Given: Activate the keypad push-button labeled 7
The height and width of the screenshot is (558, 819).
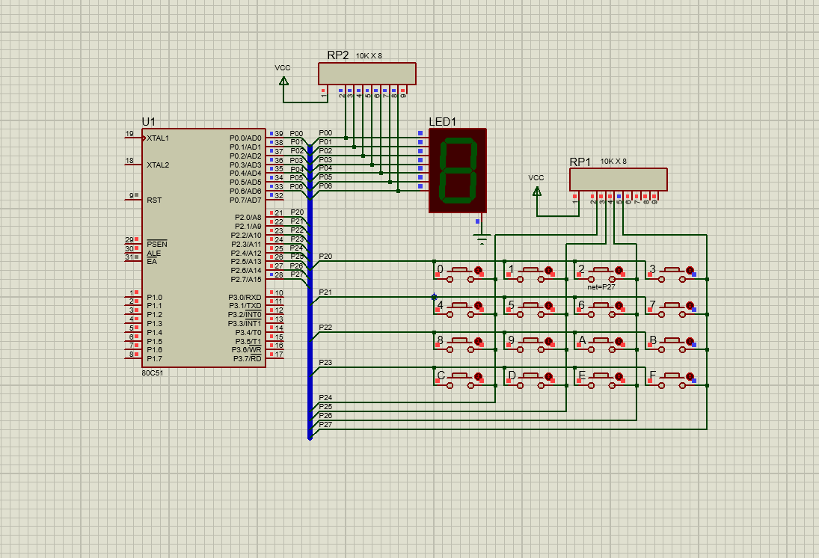Looking at the screenshot, I should click(672, 309).
